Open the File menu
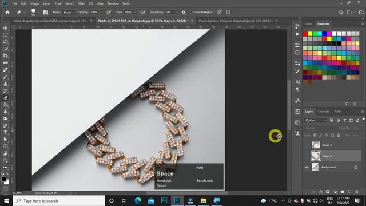Viewport: 366px width, 206px height. click(x=15, y=3)
